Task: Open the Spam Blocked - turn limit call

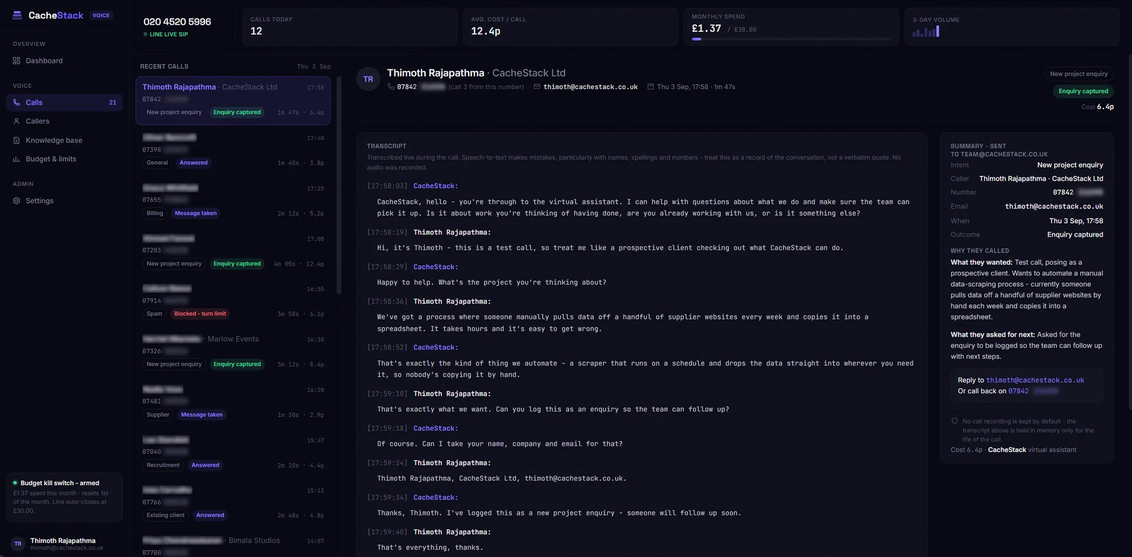Action: pos(233,302)
